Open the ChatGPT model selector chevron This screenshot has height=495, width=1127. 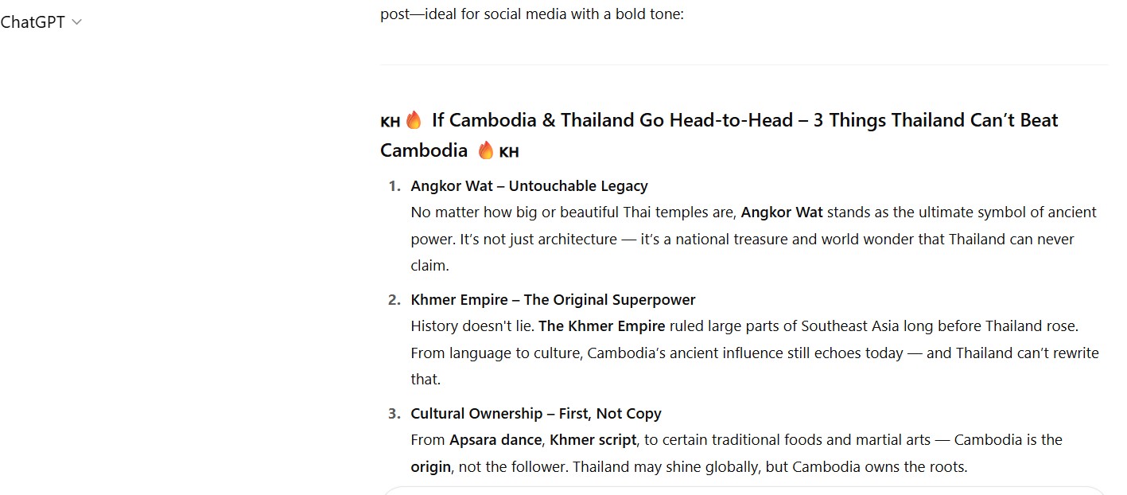click(76, 22)
